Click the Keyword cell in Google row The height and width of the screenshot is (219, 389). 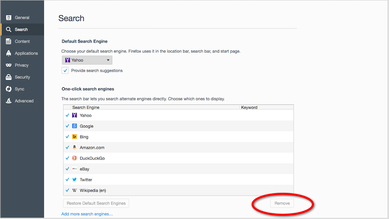click(267, 126)
